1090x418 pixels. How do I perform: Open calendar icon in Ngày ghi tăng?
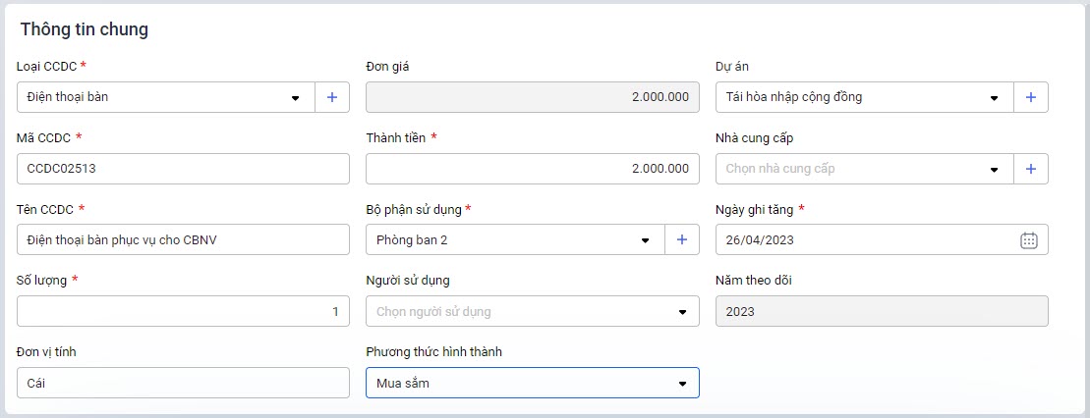coord(1029,240)
